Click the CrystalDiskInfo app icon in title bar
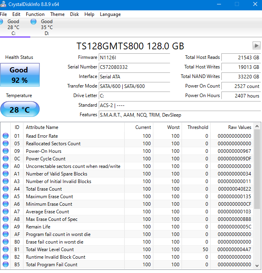The width and height of the screenshot is (262, 273). pos(3,4)
